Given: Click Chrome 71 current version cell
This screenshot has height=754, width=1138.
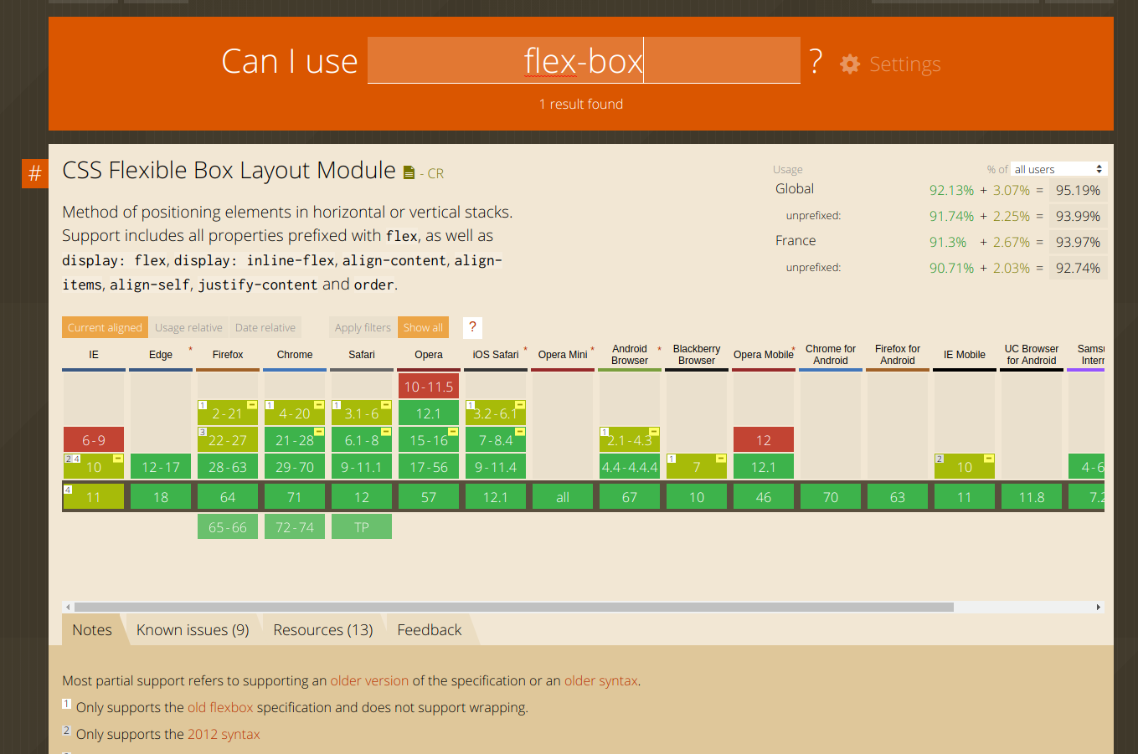Looking at the screenshot, I should pyautogui.click(x=295, y=497).
